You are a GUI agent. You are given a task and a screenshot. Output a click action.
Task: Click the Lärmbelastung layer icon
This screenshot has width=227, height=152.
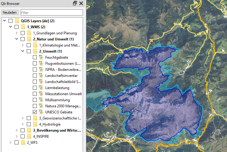41,88
